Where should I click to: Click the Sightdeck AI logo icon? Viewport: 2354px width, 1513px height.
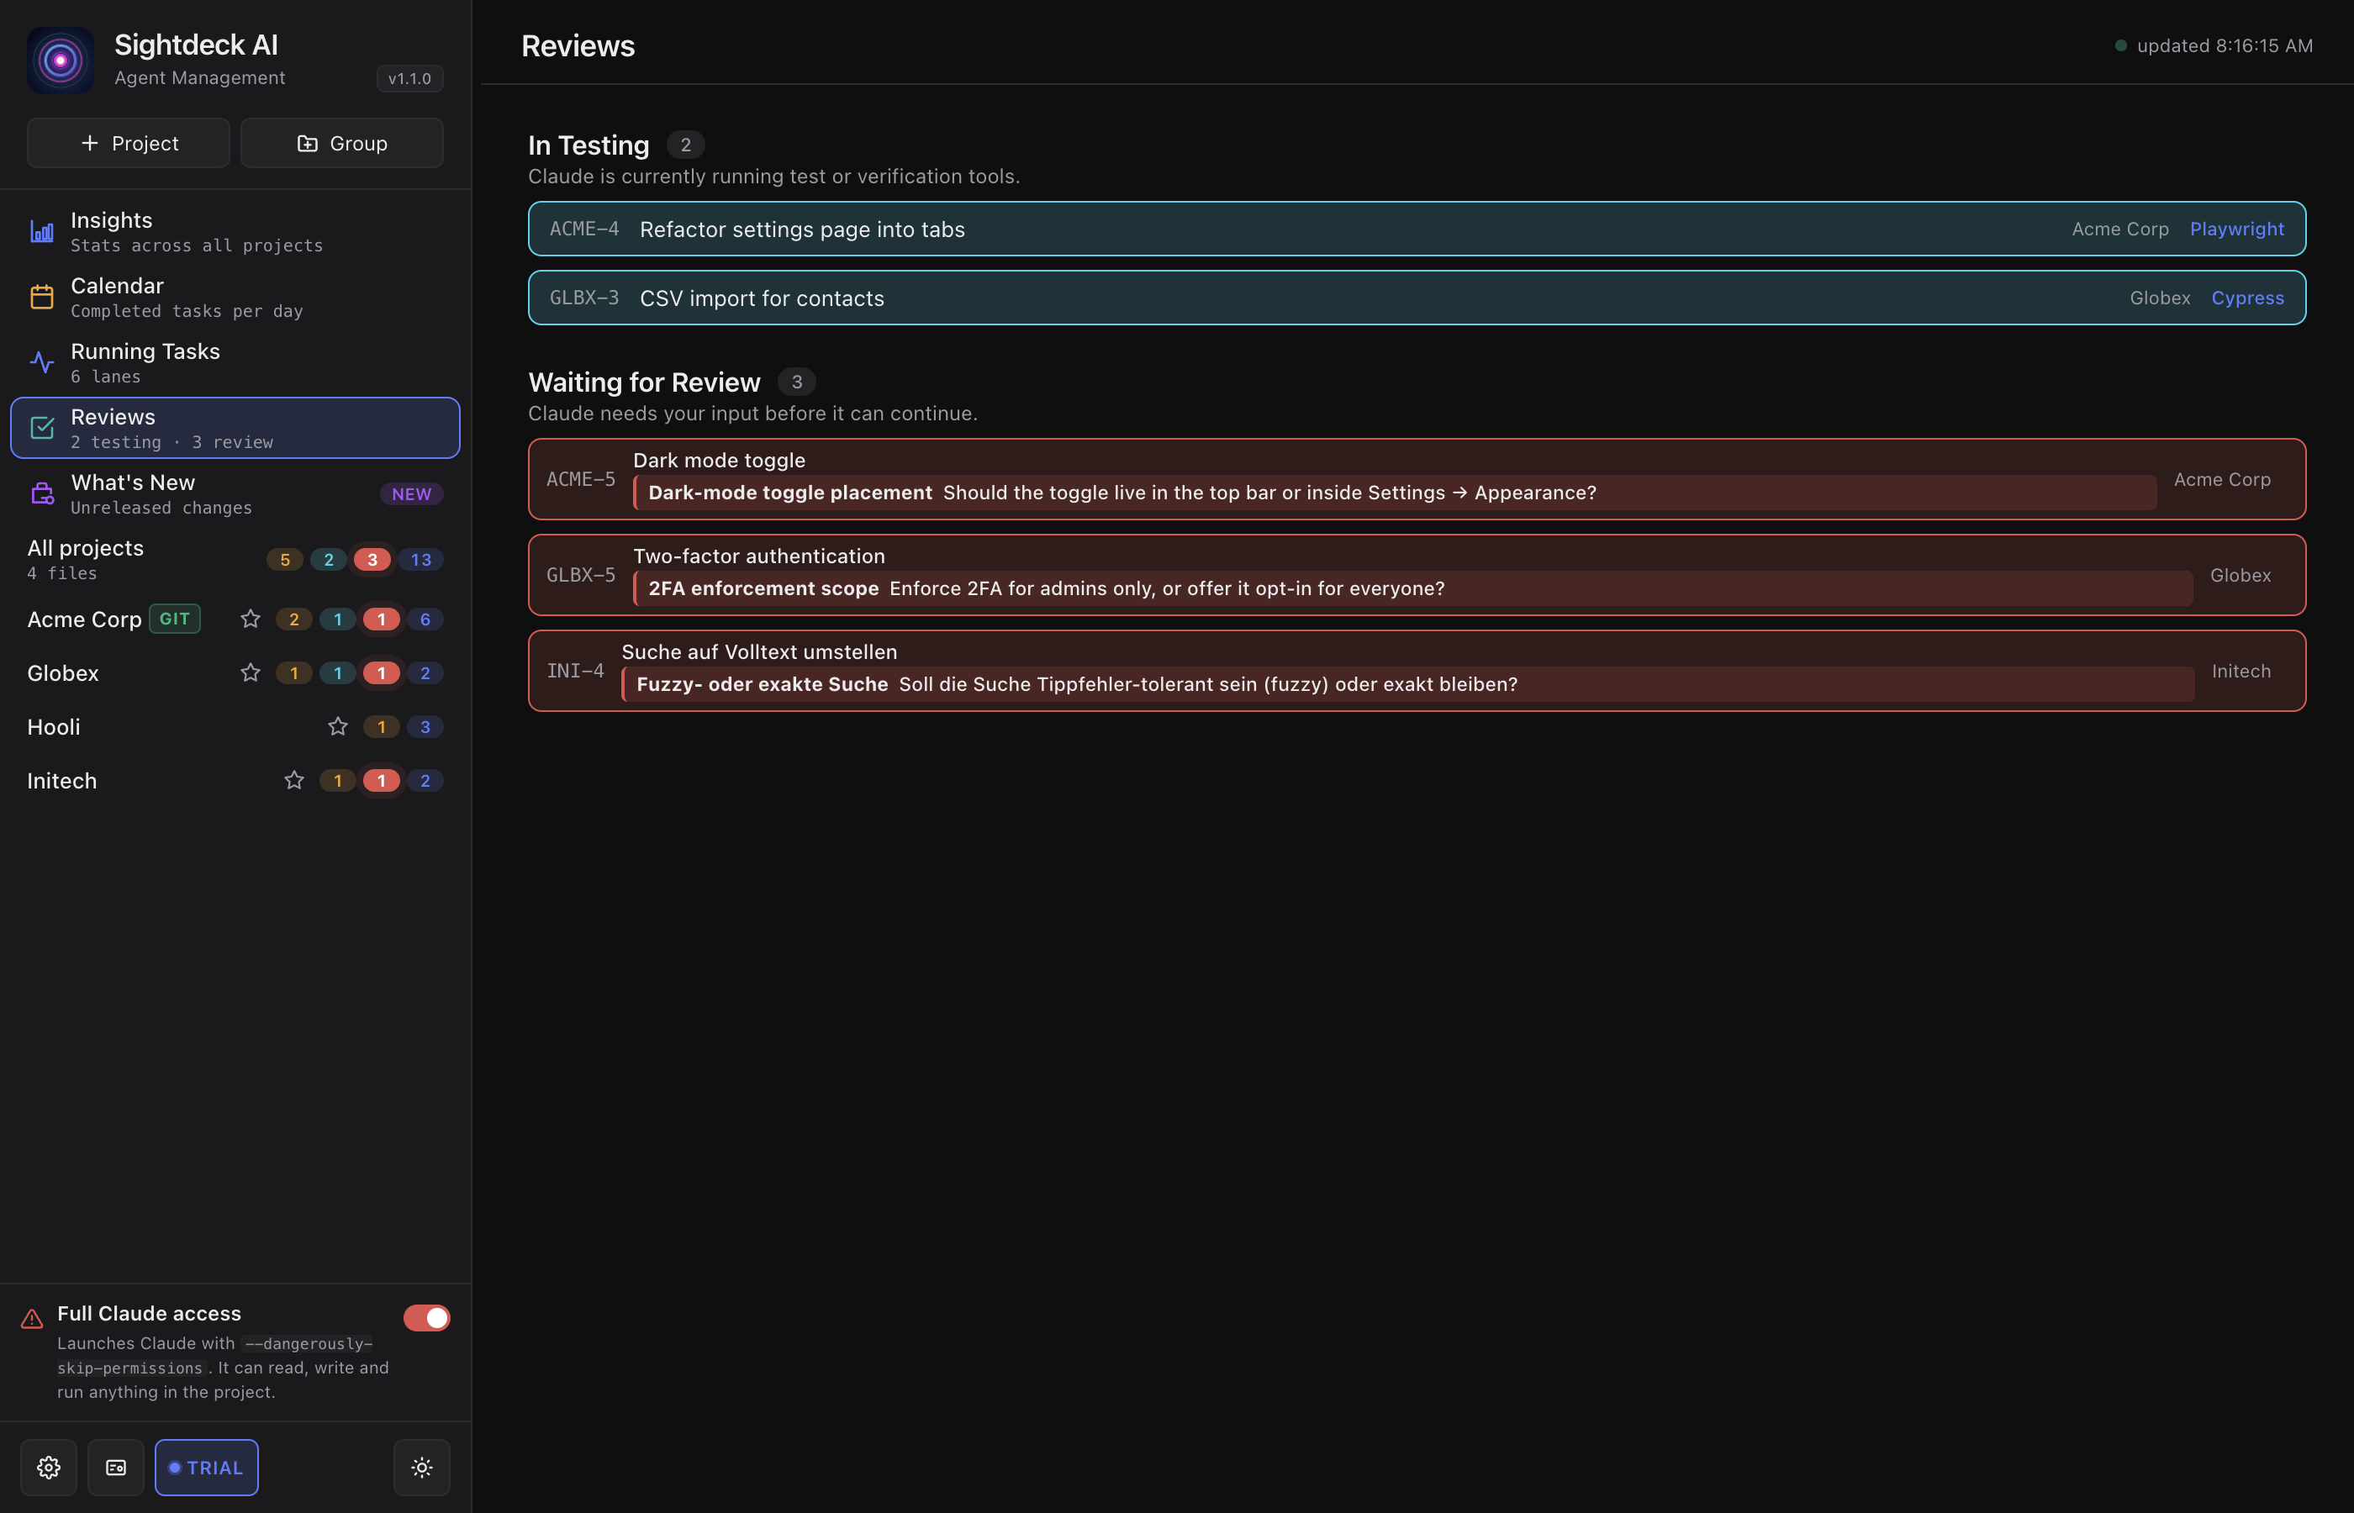point(60,60)
